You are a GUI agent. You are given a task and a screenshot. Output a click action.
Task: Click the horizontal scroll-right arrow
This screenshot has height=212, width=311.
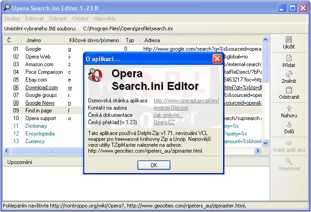coord(258,150)
